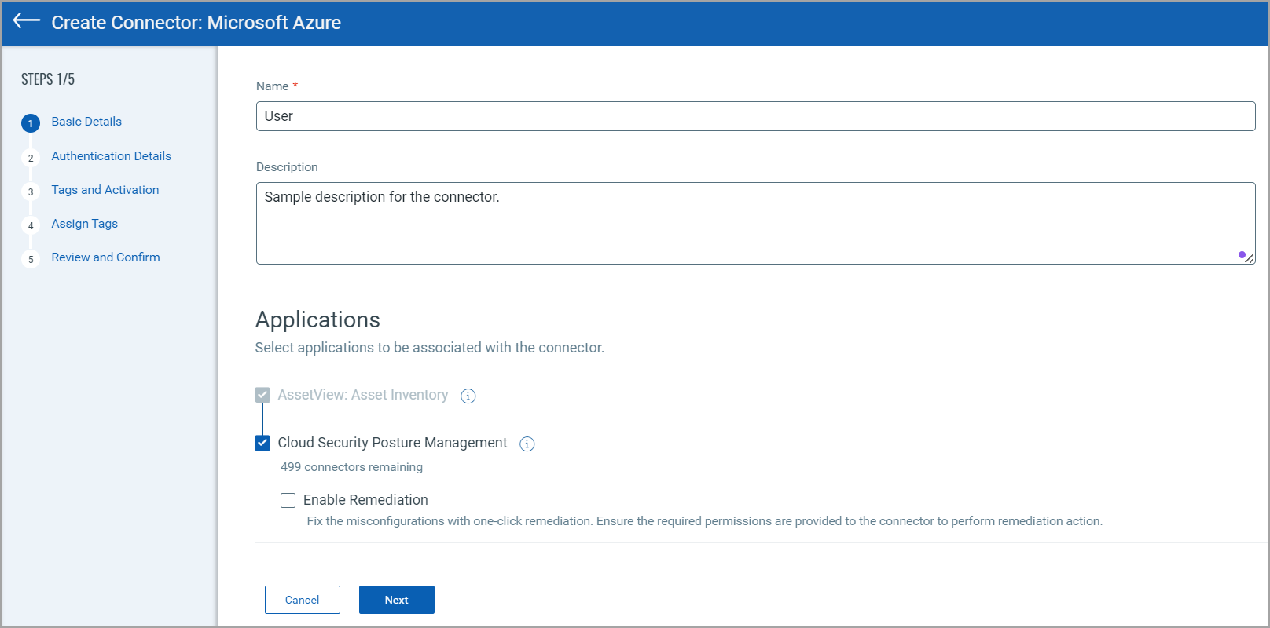Open the Tags and Activation step
Image resolution: width=1270 pixels, height=628 pixels.
(105, 190)
